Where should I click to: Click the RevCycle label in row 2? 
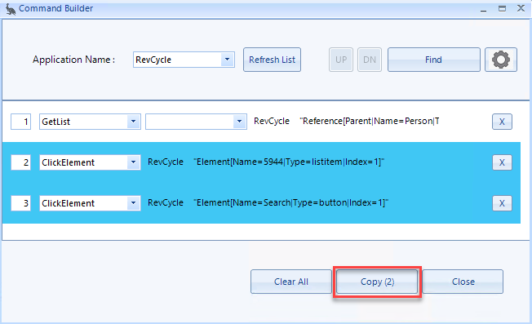coord(166,162)
